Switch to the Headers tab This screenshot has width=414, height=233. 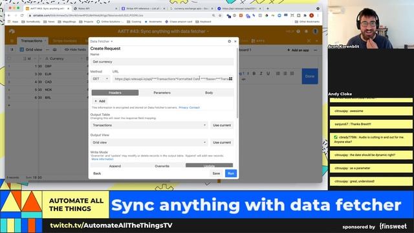tap(115, 93)
